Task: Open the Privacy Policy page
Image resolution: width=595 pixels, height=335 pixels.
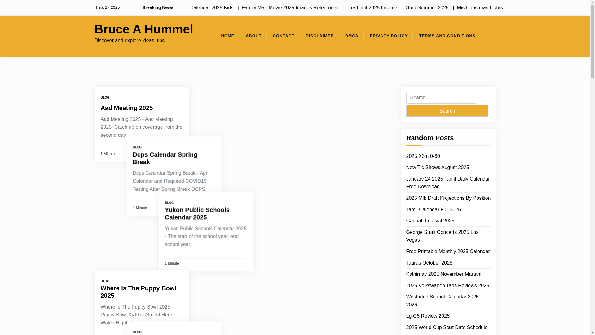Action: coord(389,36)
